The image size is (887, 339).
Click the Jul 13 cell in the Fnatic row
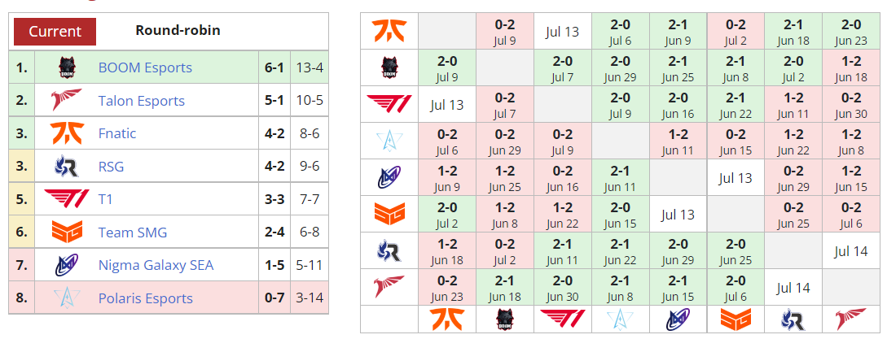point(562,32)
